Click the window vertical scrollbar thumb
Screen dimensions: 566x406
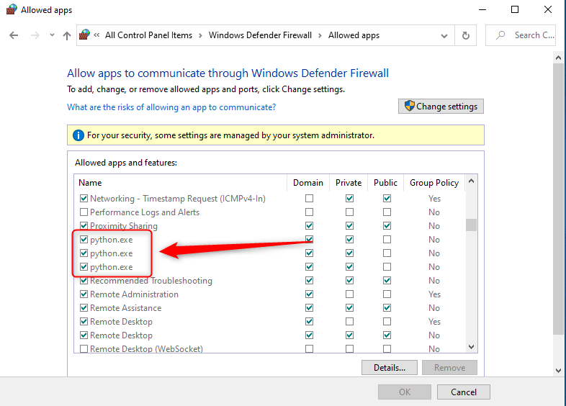click(558, 199)
